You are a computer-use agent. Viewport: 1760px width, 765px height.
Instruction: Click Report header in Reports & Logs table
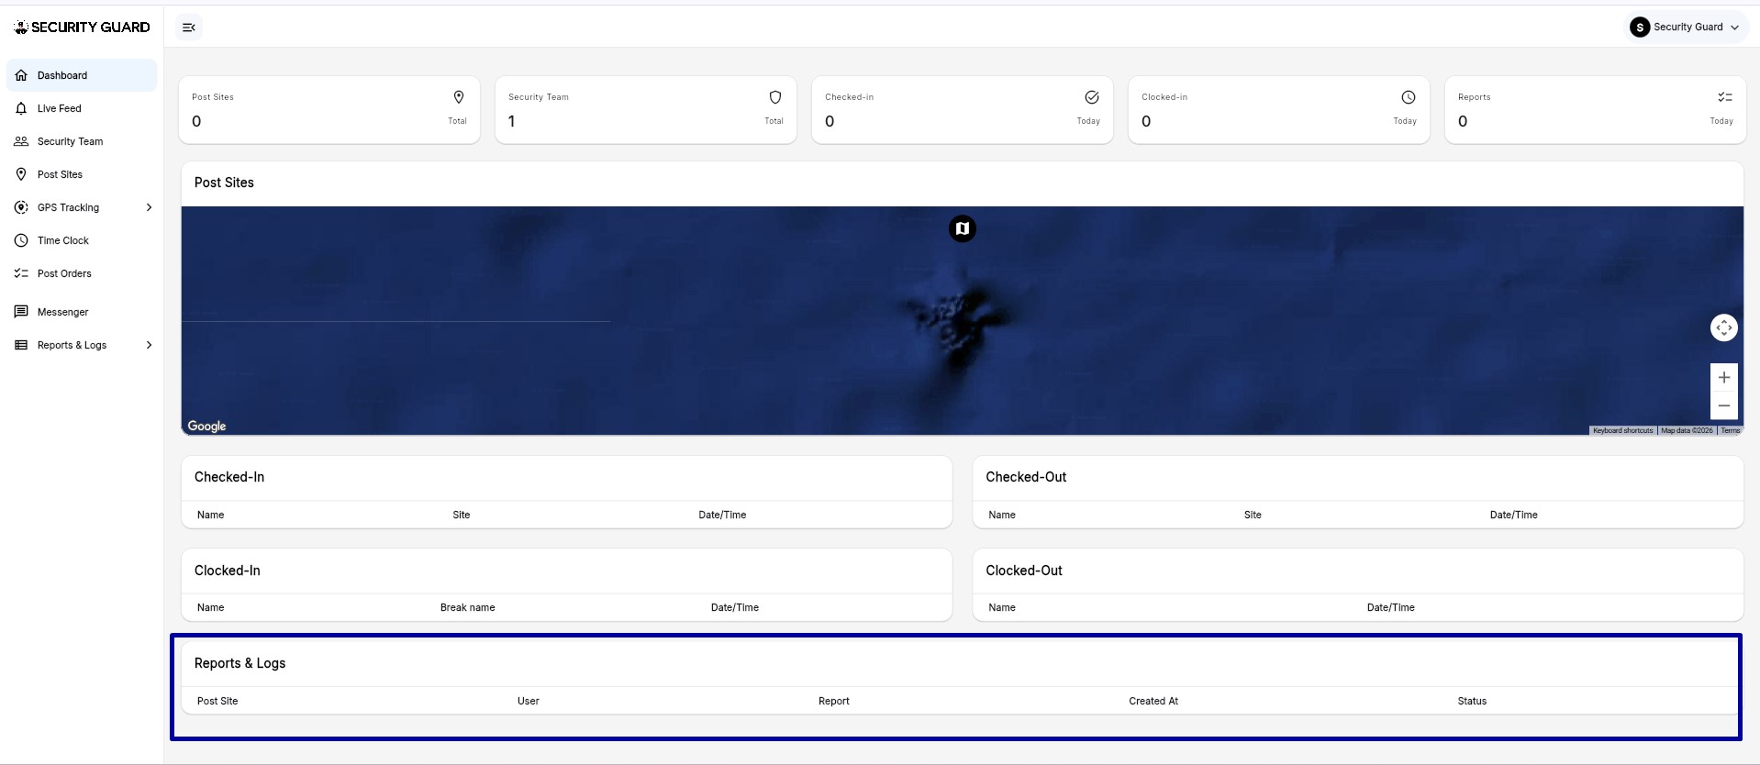click(x=834, y=701)
